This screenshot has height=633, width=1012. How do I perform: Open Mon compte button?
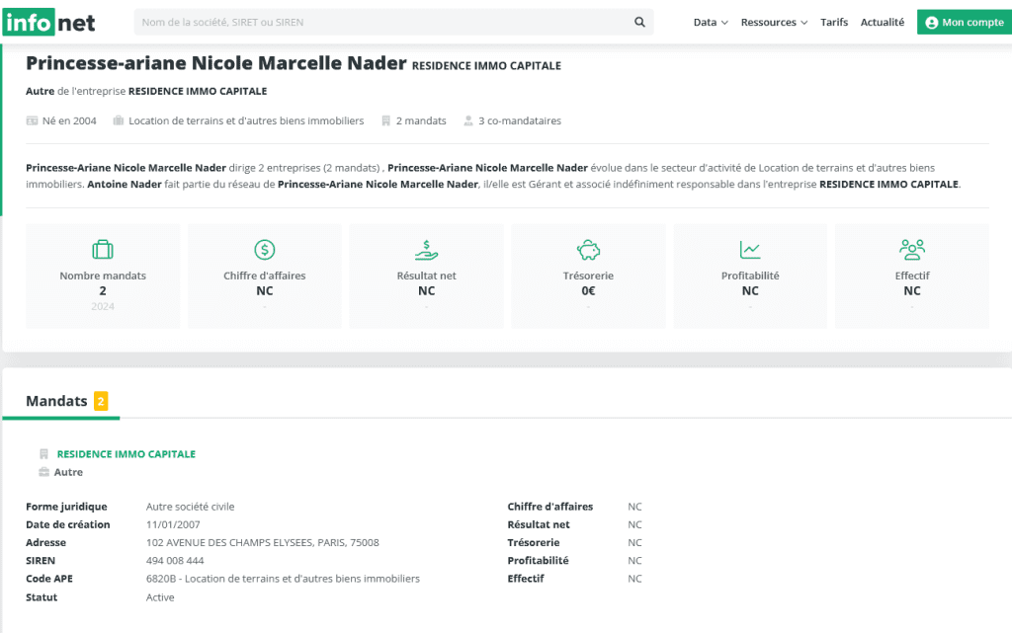point(965,22)
